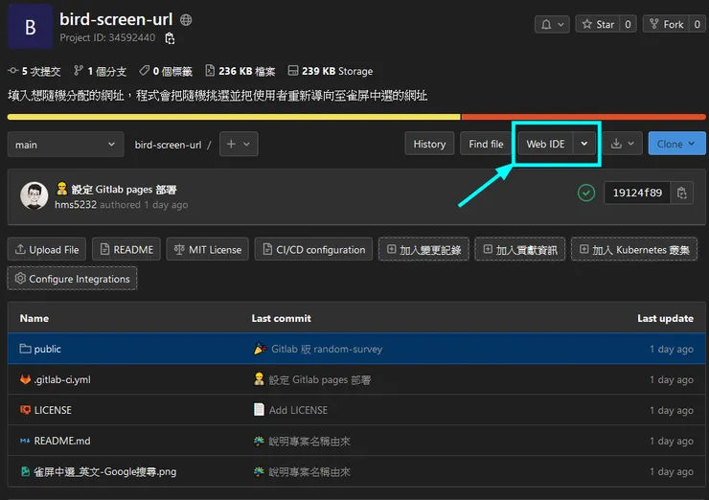Open the MIT License button
Screen dimensions: 709x500
[x=208, y=249]
